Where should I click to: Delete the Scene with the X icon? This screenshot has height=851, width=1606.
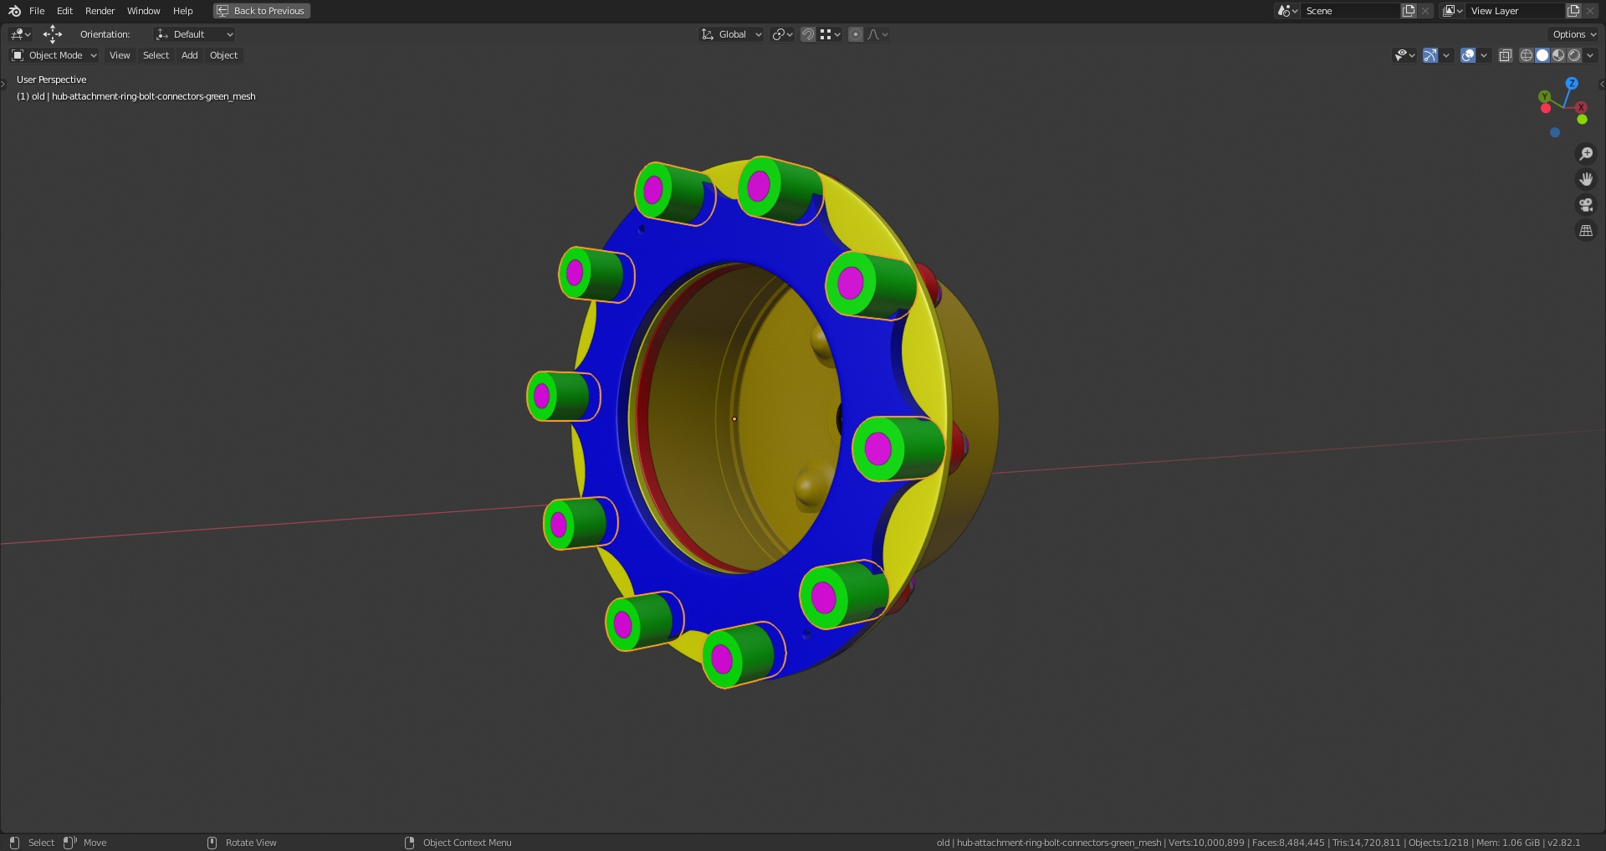point(1425,11)
